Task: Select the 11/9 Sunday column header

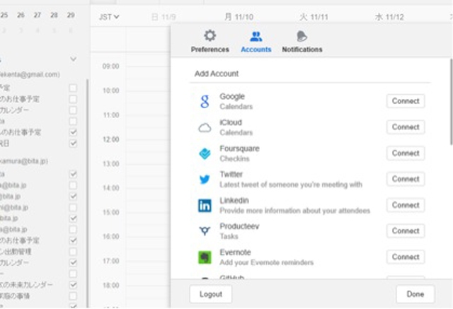Action: 164,17
